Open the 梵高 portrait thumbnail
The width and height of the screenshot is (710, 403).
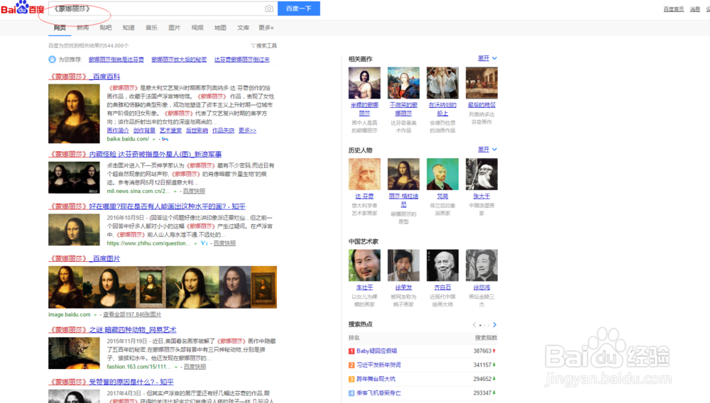442,174
